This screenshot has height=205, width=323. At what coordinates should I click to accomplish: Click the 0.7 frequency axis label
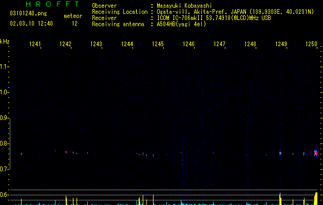[4, 169]
